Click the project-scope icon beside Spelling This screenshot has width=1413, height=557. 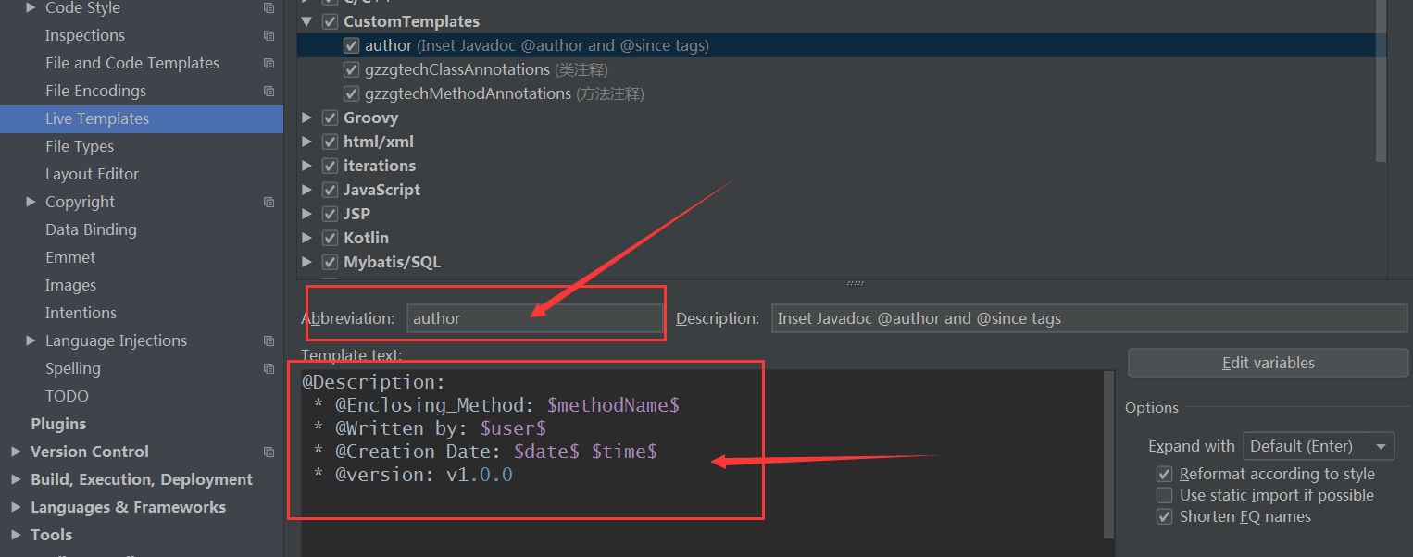269,369
